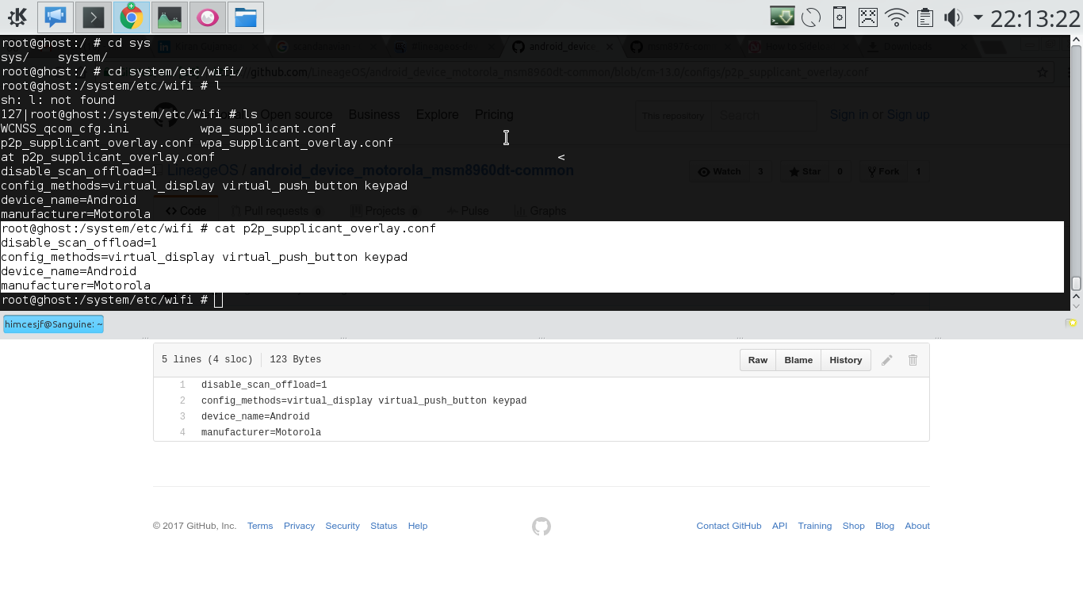Open the Terms footer link
Screen dimensions: 1083x609
pyautogui.click(x=260, y=526)
